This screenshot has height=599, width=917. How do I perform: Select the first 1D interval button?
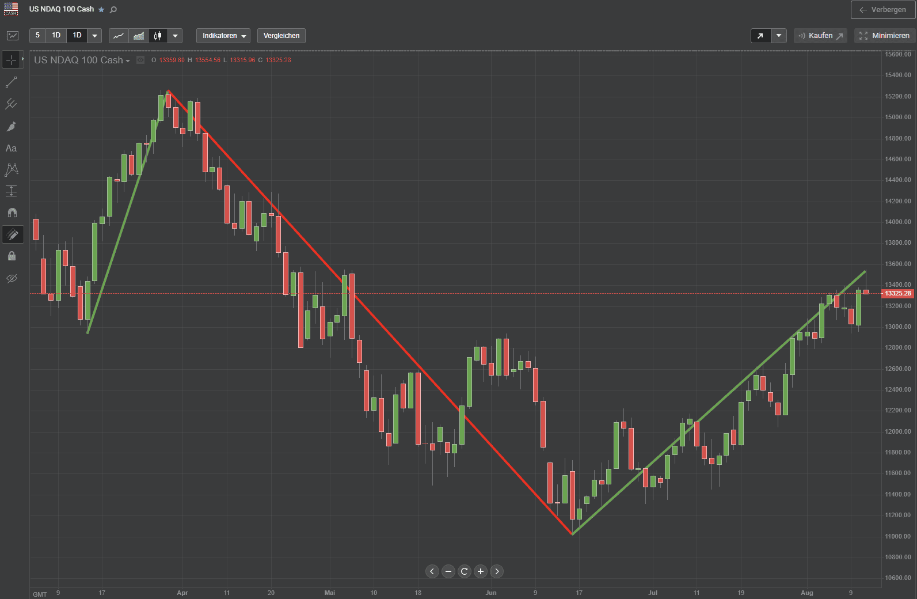[56, 36]
